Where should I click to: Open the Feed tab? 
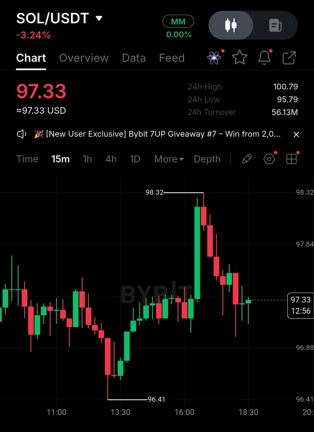click(172, 58)
